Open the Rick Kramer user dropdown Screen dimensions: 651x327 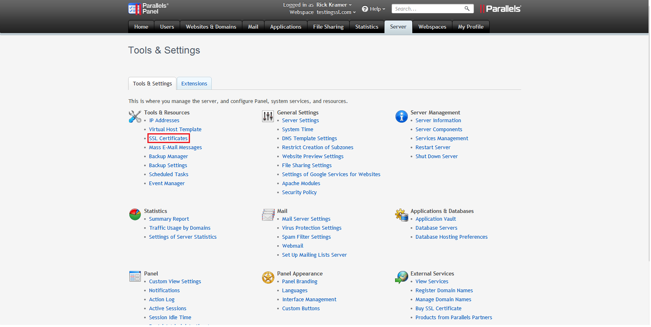tap(334, 5)
